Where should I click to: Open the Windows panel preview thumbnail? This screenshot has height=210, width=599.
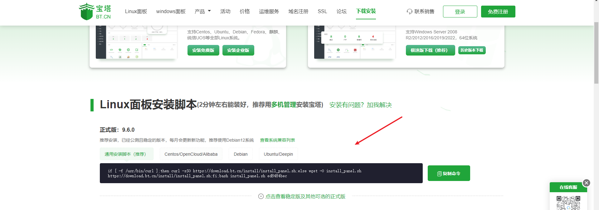click(355, 42)
